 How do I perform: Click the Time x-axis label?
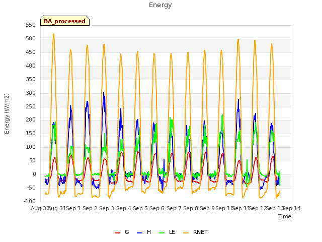pyautogui.click(x=285, y=216)
